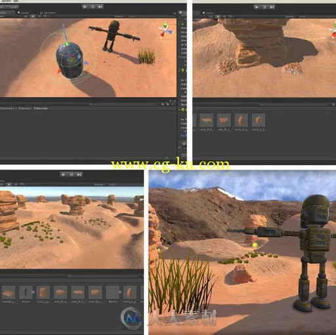Open Gizmos dropdown in top-right scene view

pyautogui.click(x=291, y=16)
